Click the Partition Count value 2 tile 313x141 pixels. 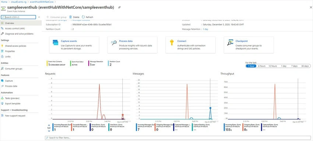click(x=114, y=63)
